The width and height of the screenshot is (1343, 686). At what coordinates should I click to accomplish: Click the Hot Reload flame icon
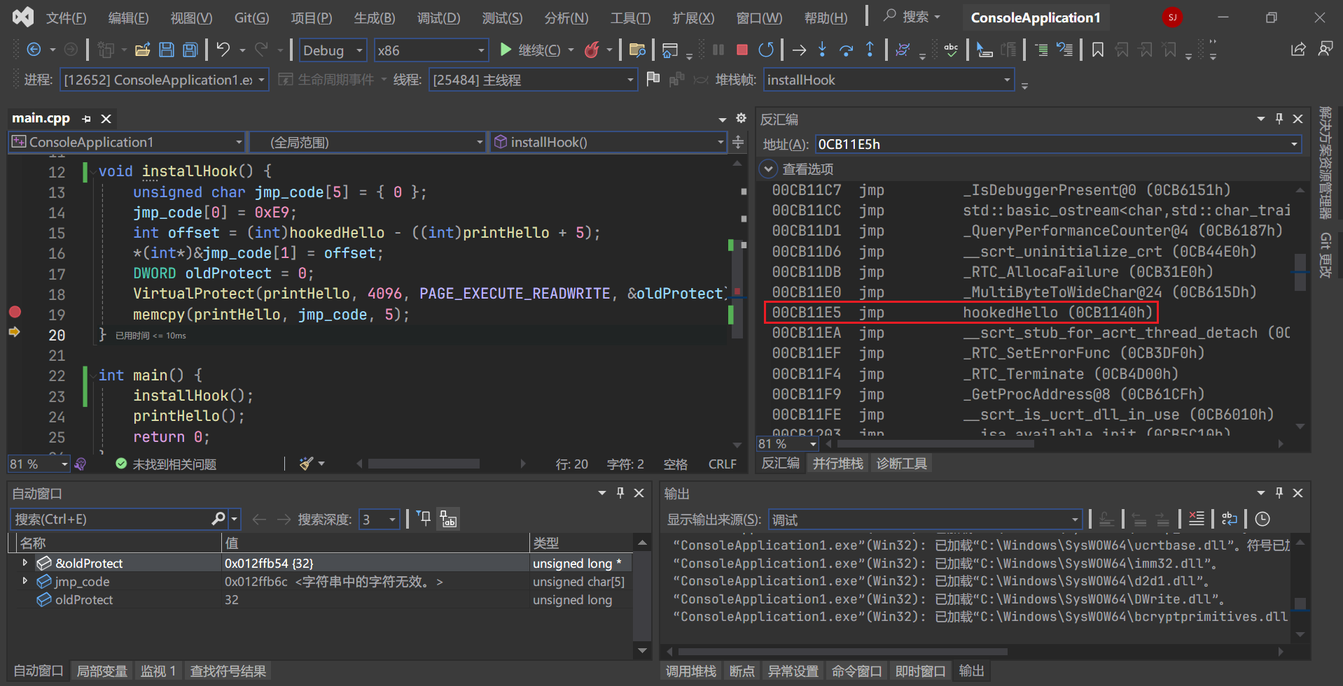click(x=592, y=50)
